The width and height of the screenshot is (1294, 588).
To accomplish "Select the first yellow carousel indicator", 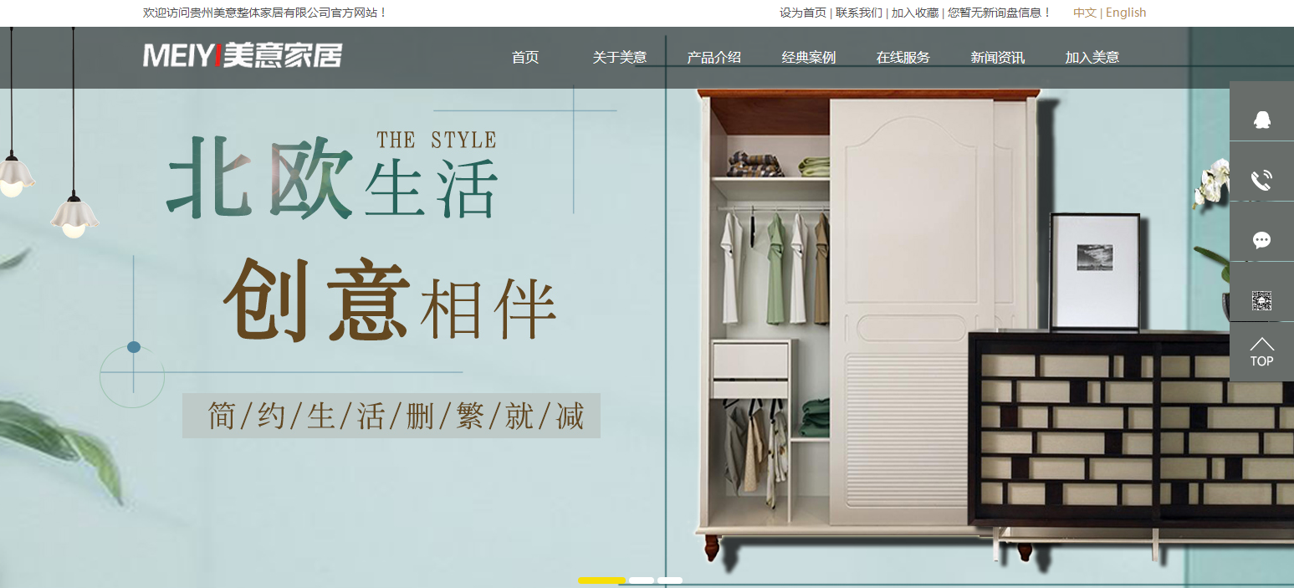I will [601, 580].
